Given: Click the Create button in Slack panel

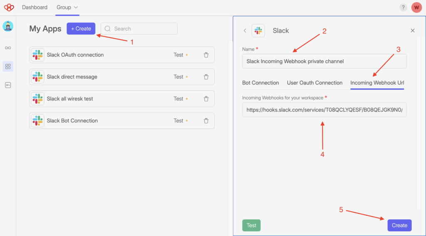Looking at the screenshot, I should [399, 226].
